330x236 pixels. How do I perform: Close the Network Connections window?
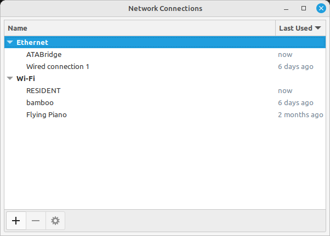click(x=320, y=9)
